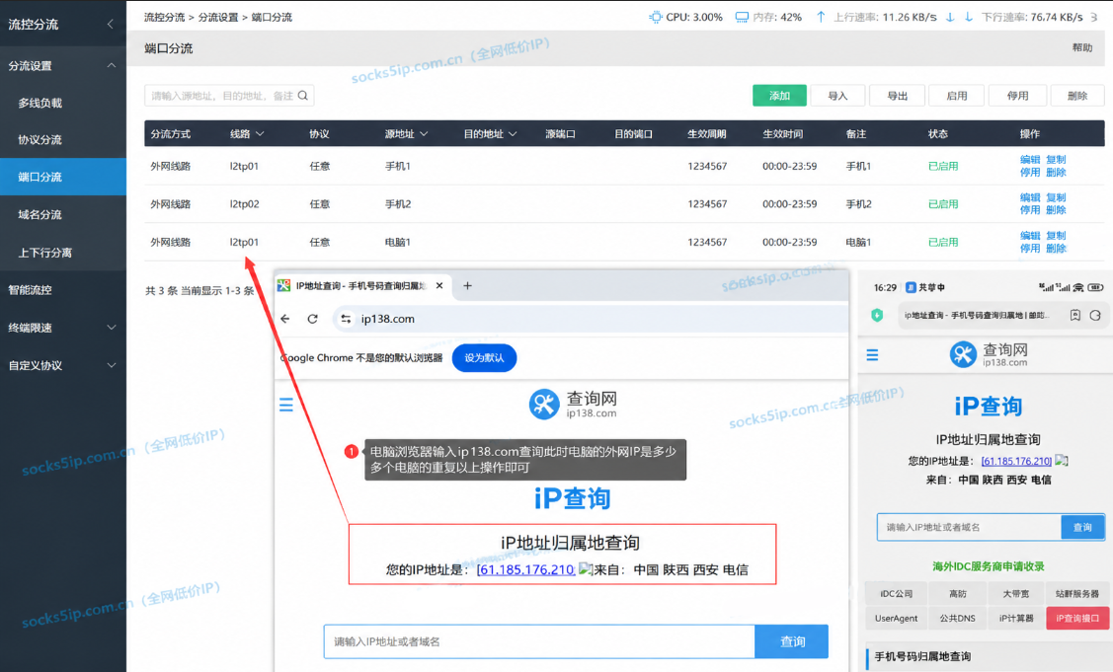
Task: Select 端口分流 in sidebar
Action: point(63,177)
